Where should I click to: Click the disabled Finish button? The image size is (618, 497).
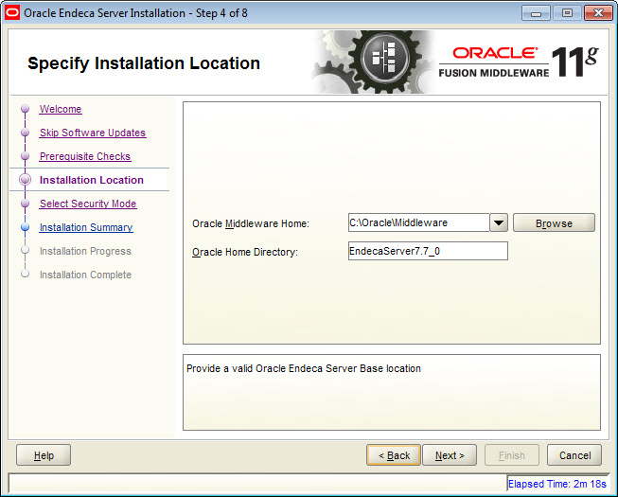[512, 455]
